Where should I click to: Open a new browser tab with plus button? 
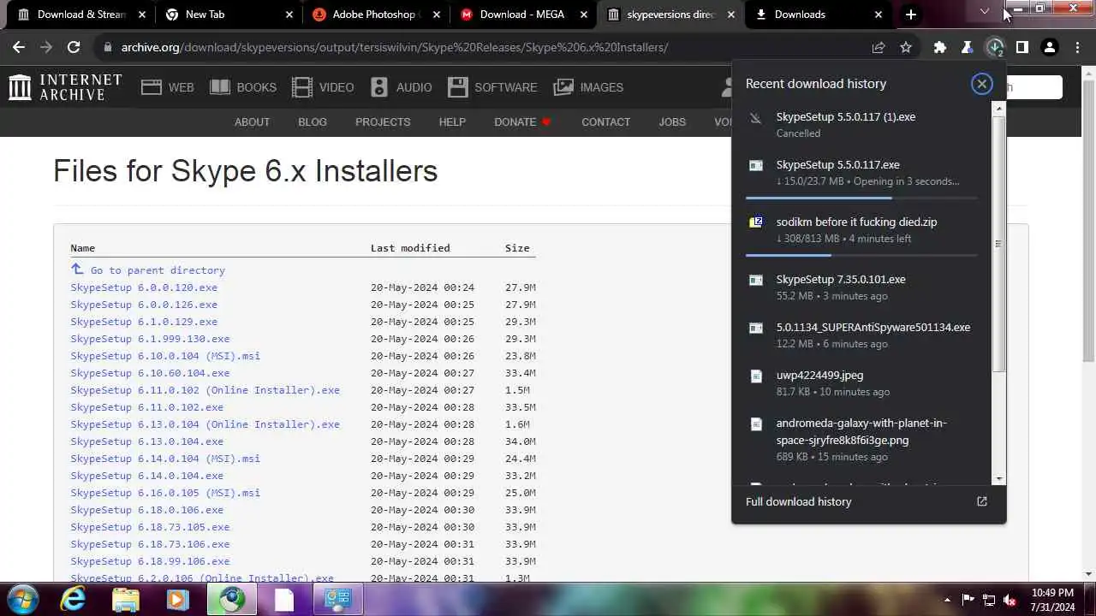[x=911, y=15]
